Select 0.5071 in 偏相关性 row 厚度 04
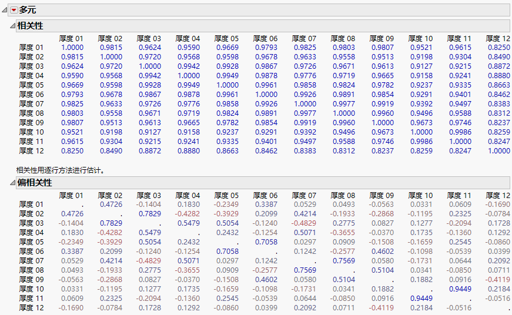Viewport: 512px width, 315px height. [305, 233]
